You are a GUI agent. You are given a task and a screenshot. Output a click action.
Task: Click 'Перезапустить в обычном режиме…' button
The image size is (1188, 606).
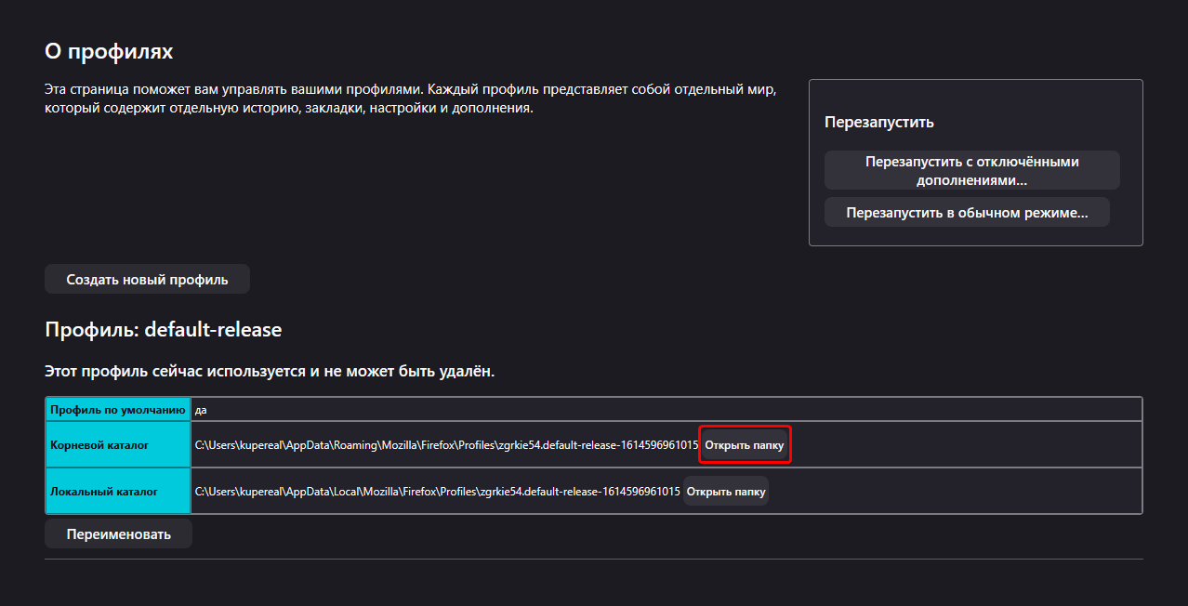967,212
